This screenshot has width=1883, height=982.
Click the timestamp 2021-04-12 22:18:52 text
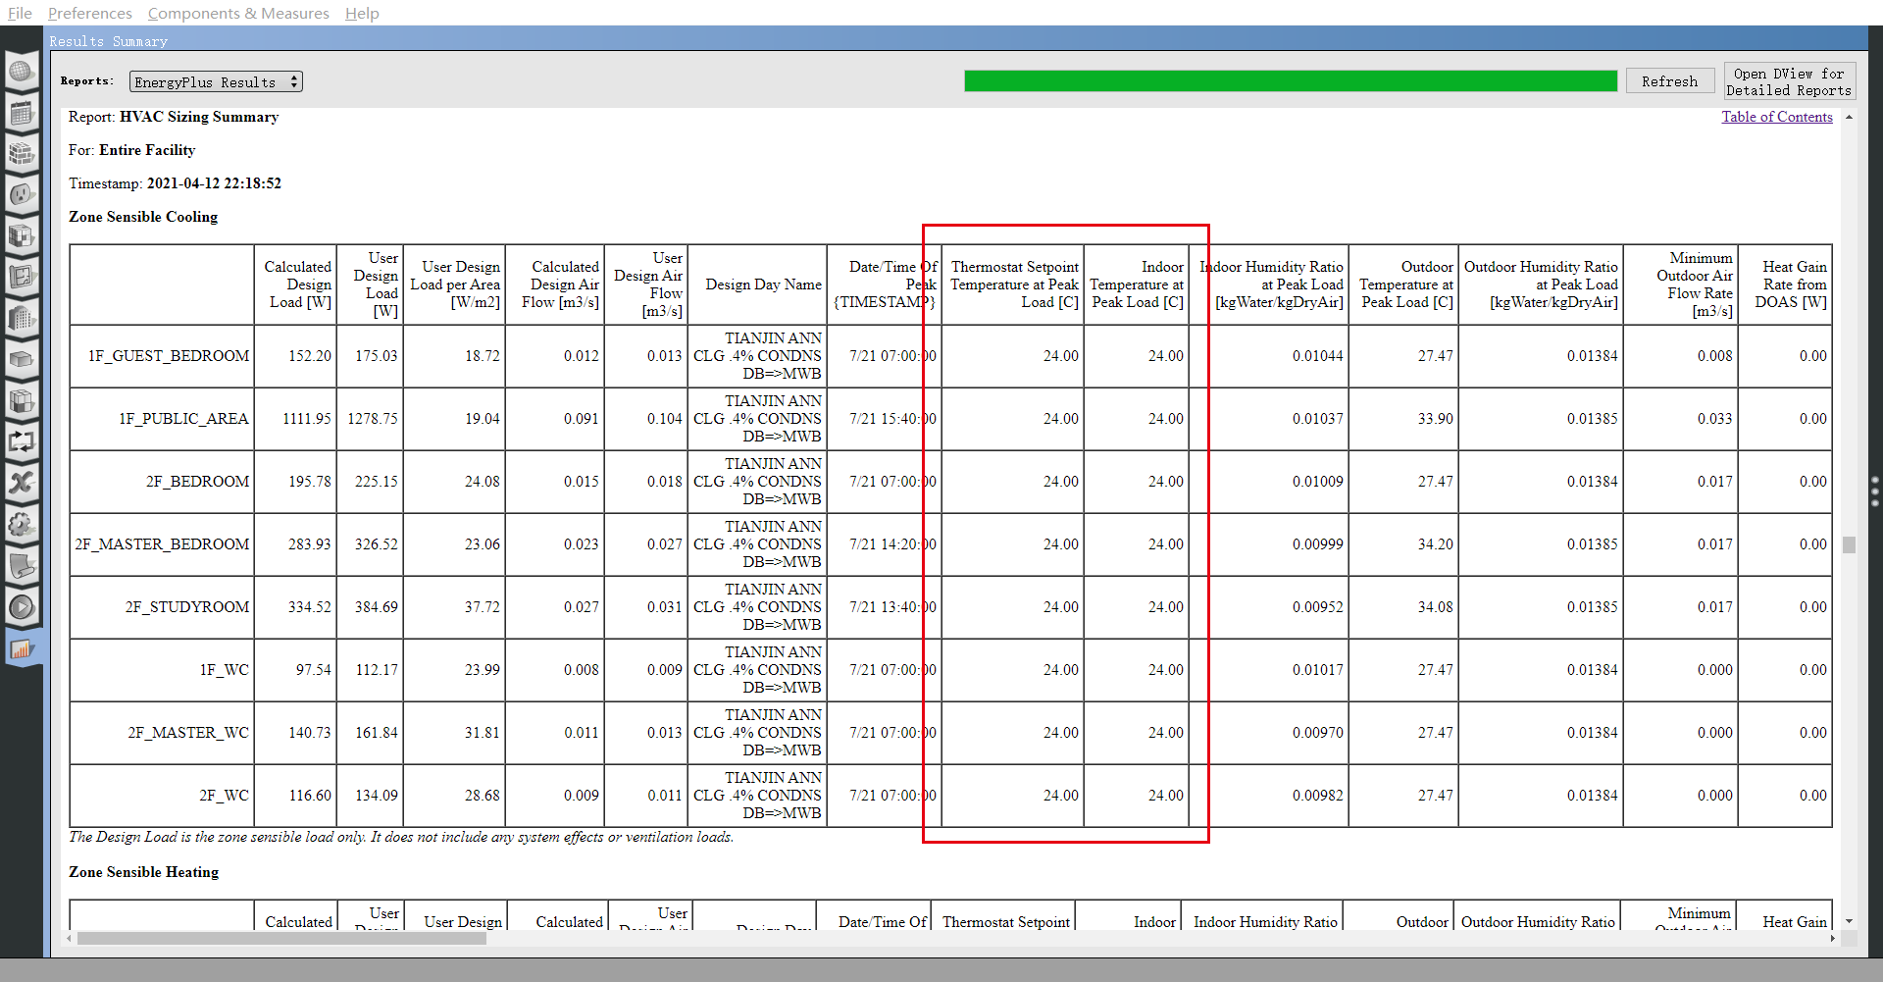tap(214, 183)
